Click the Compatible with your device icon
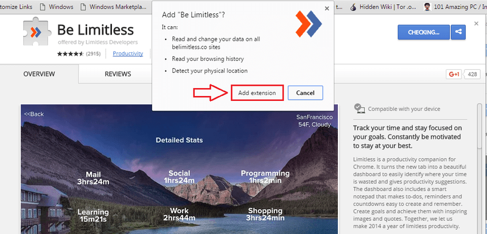487x234 pixels. (x=359, y=108)
